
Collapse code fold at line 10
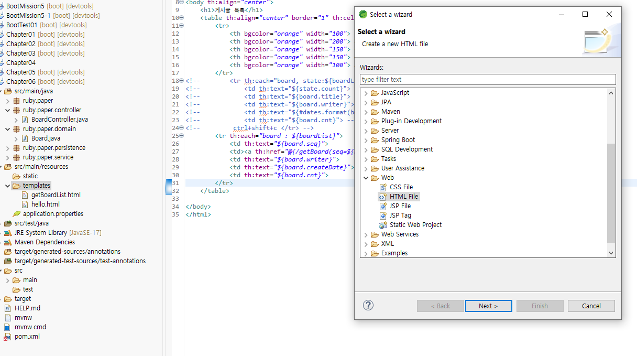click(x=181, y=18)
